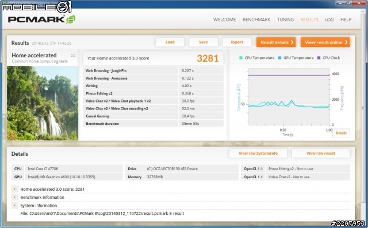
Task: Click Photo Editing v2 - Not in use
Action: 290,168
